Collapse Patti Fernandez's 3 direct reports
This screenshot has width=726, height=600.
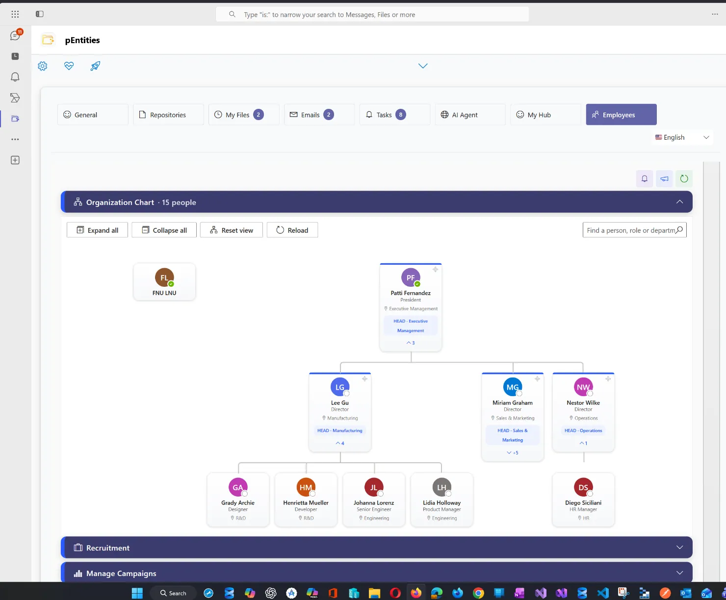click(411, 343)
